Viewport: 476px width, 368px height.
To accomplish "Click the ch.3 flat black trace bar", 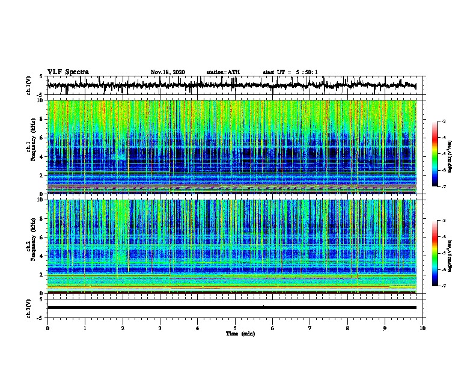I will pos(232,308).
